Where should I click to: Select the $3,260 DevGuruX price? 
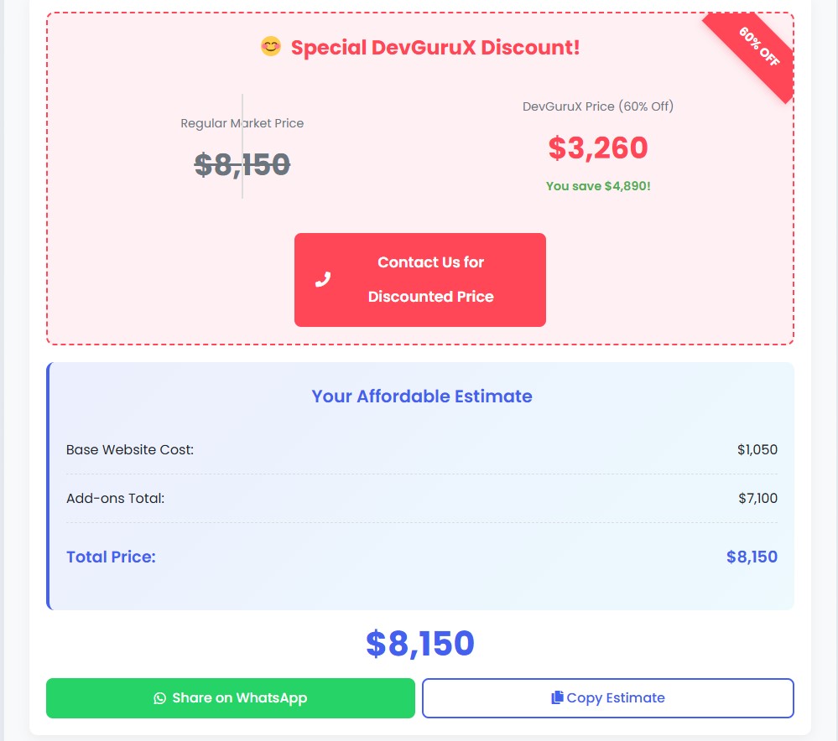pos(597,148)
